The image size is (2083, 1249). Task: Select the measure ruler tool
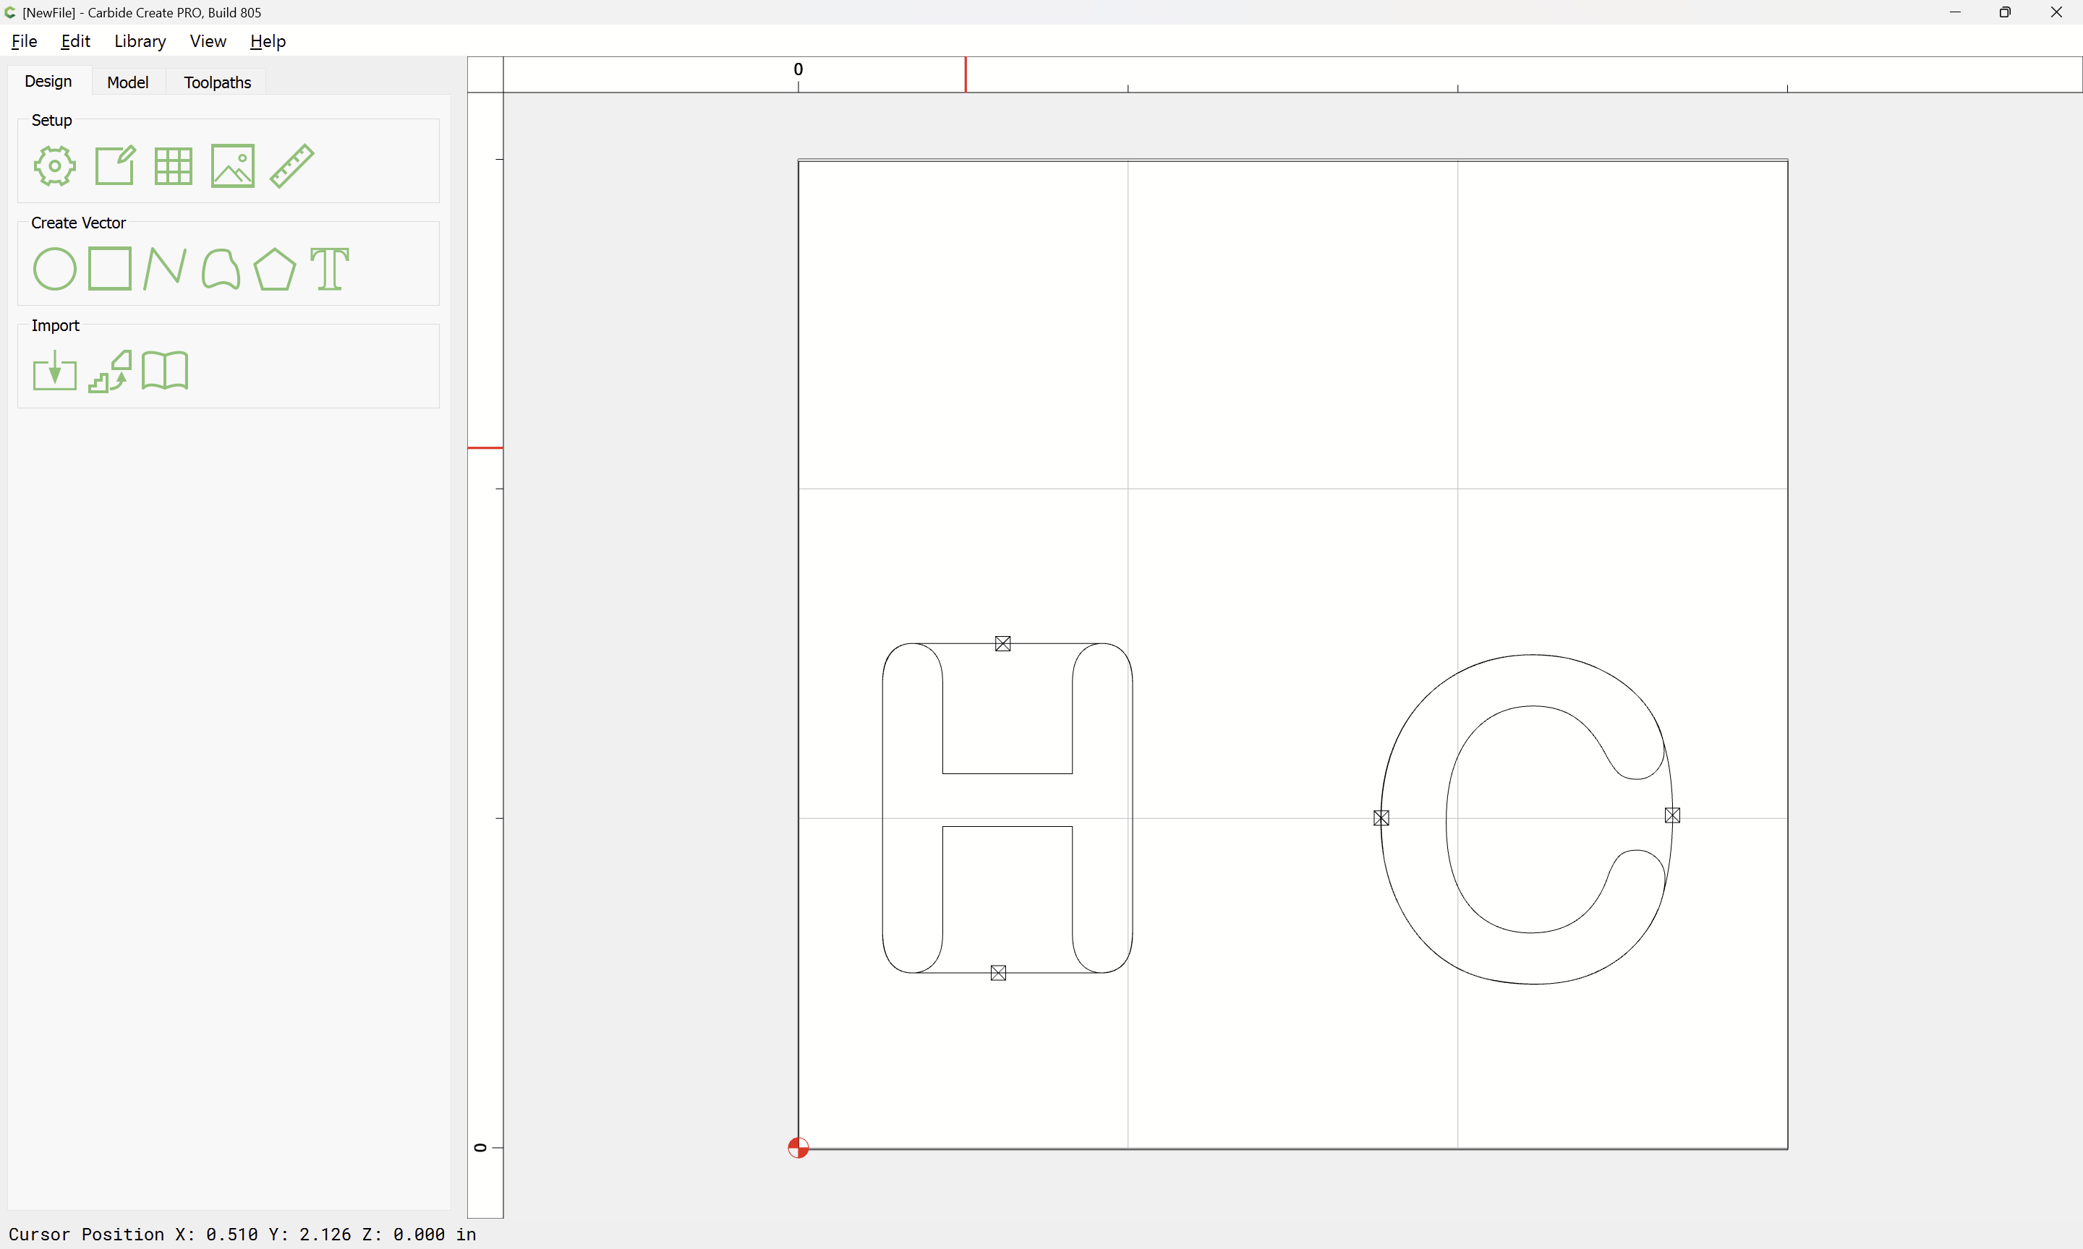coord(292,166)
